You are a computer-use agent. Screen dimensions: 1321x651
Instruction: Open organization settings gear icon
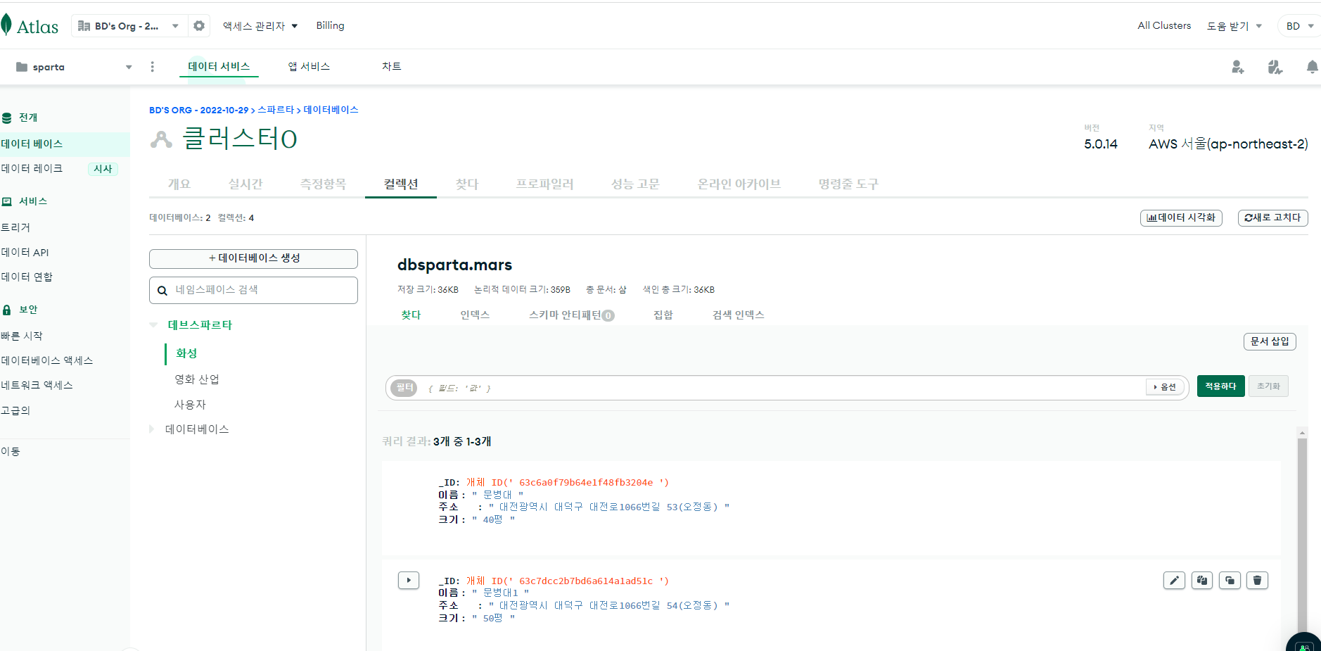click(199, 26)
